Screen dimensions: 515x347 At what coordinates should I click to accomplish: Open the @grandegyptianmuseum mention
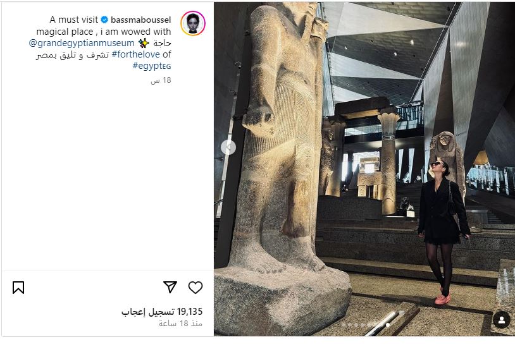tap(82, 43)
